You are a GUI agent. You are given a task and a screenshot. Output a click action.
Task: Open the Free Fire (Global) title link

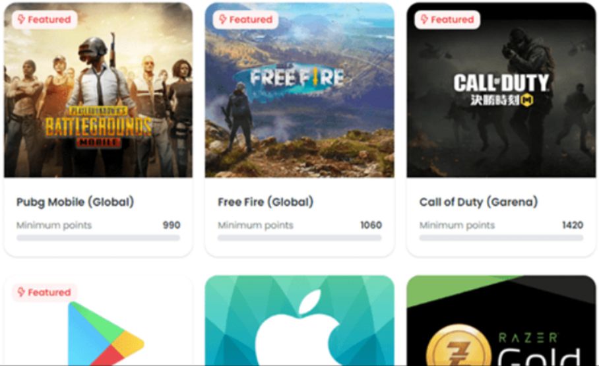point(265,202)
